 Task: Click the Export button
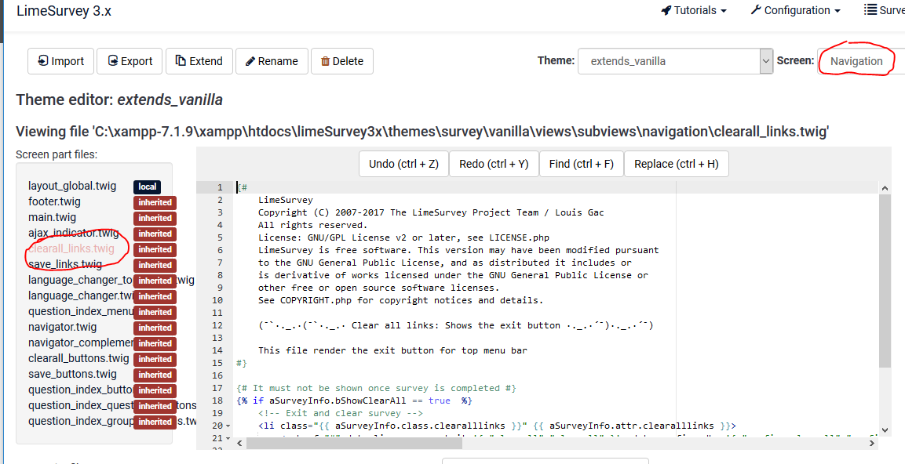(x=130, y=61)
